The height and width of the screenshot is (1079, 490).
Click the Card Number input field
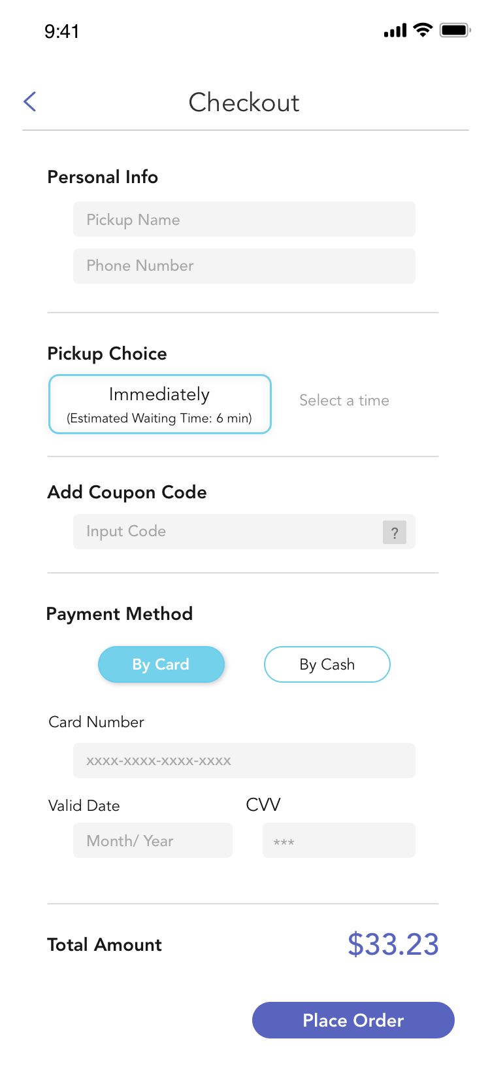click(x=244, y=761)
